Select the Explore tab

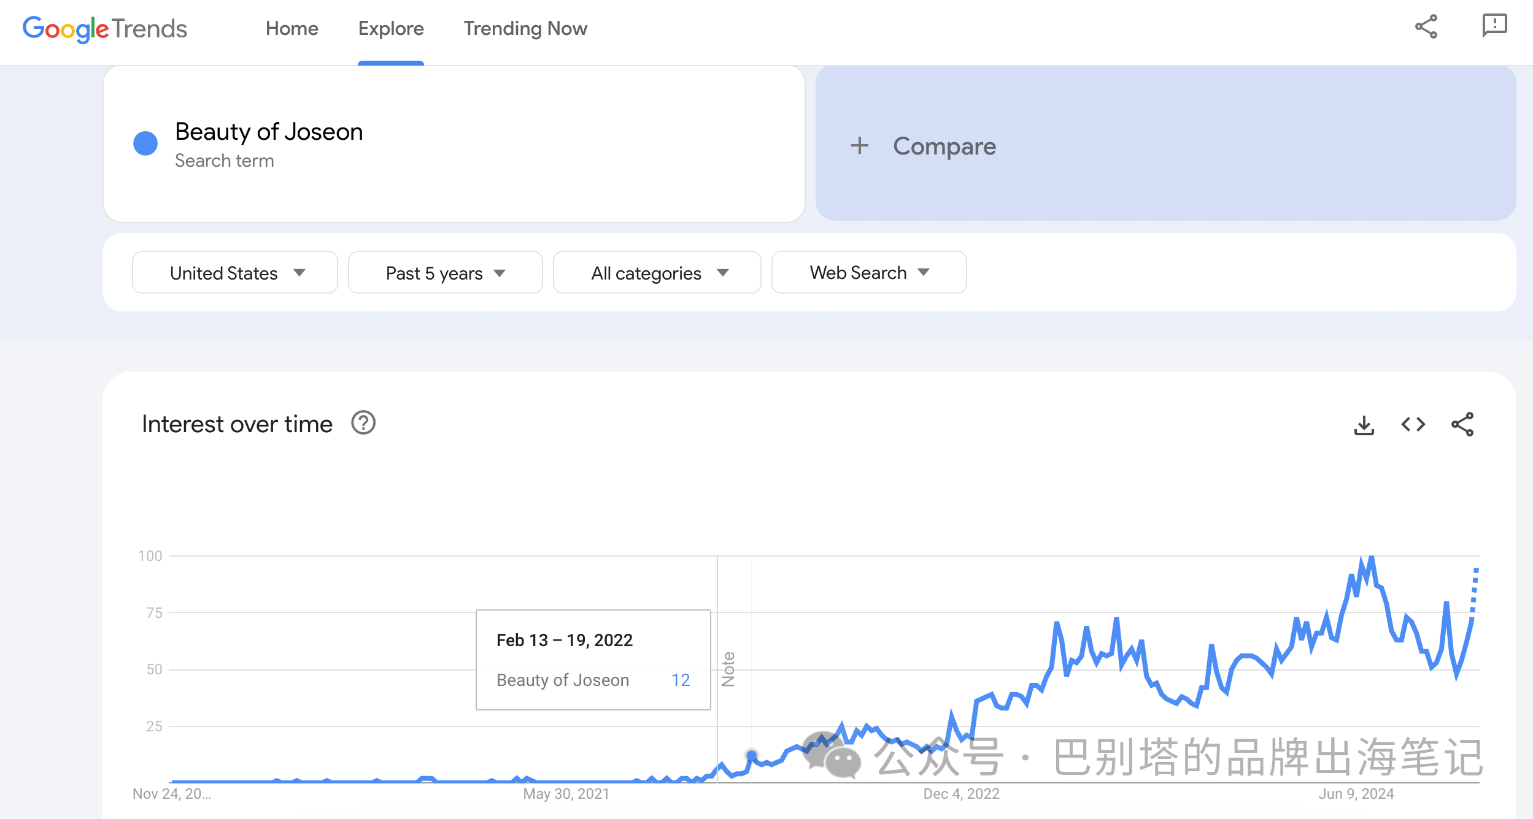391,29
